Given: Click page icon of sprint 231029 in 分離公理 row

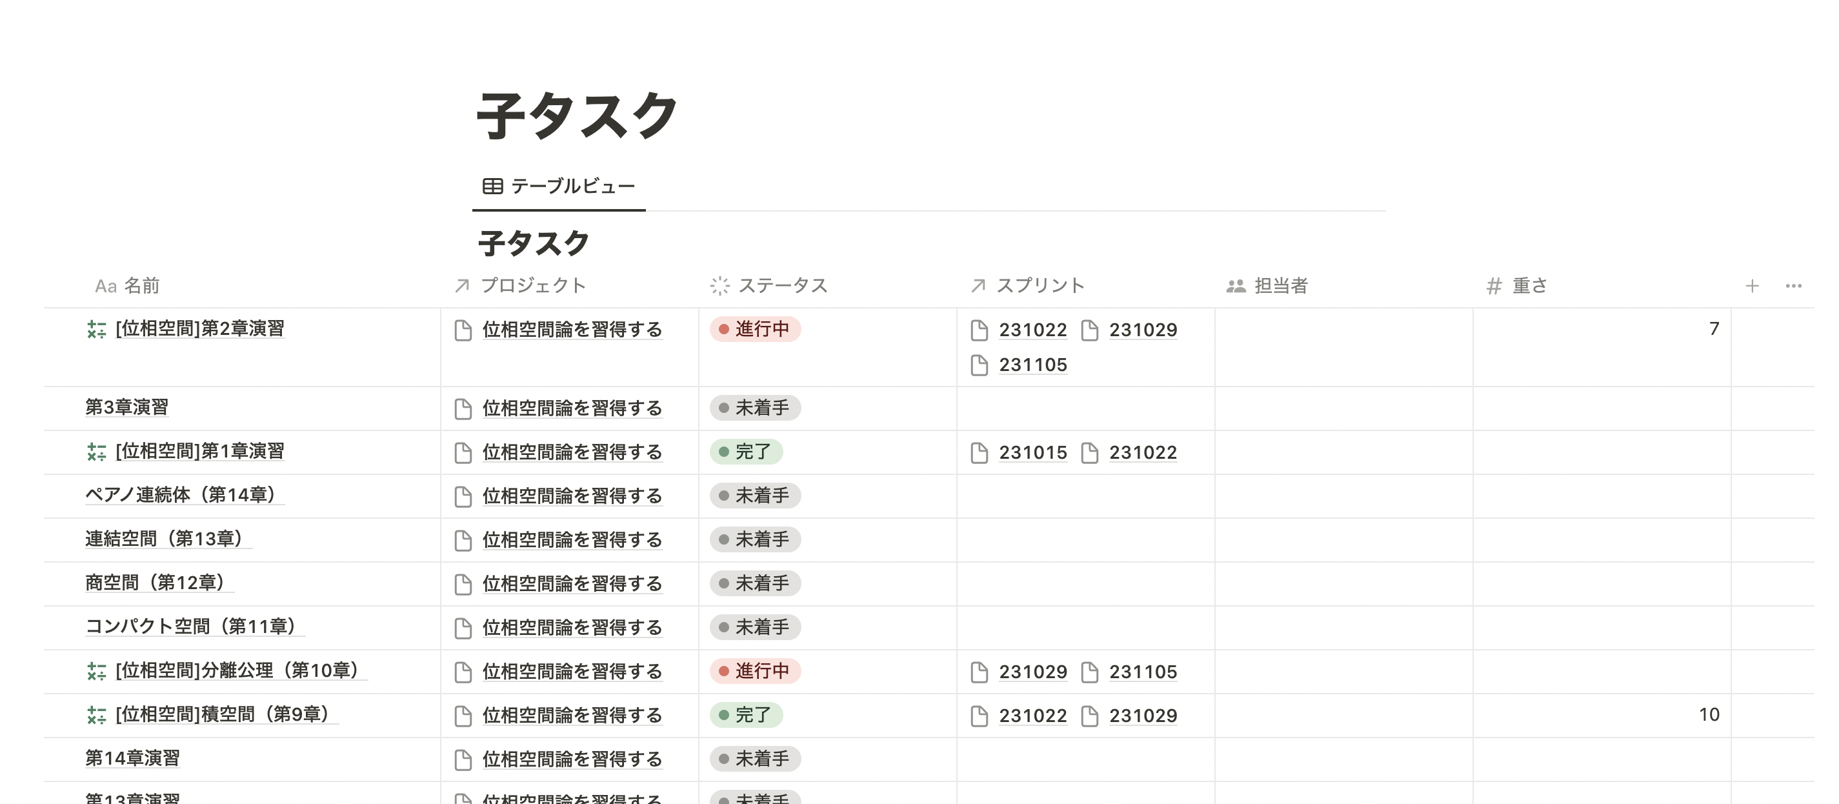Looking at the screenshot, I should tap(980, 672).
